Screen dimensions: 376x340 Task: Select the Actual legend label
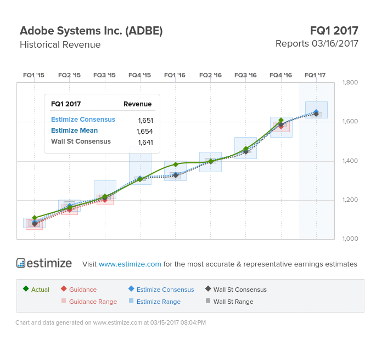[x=40, y=290]
